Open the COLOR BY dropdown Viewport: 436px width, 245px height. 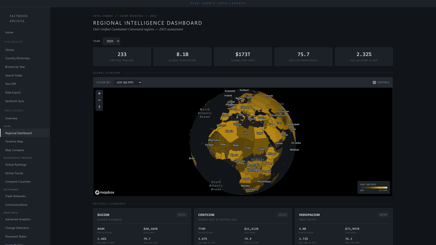127,82
